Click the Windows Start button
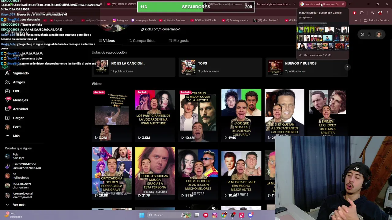The height and width of the screenshot is (220, 392). pos(141,215)
